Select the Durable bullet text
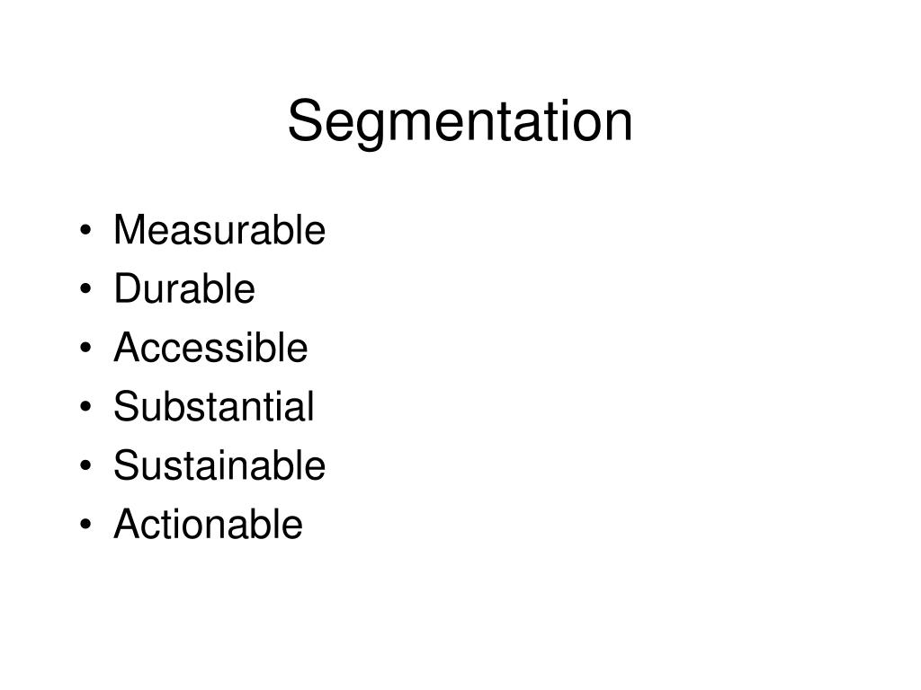 tap(184, 289)
